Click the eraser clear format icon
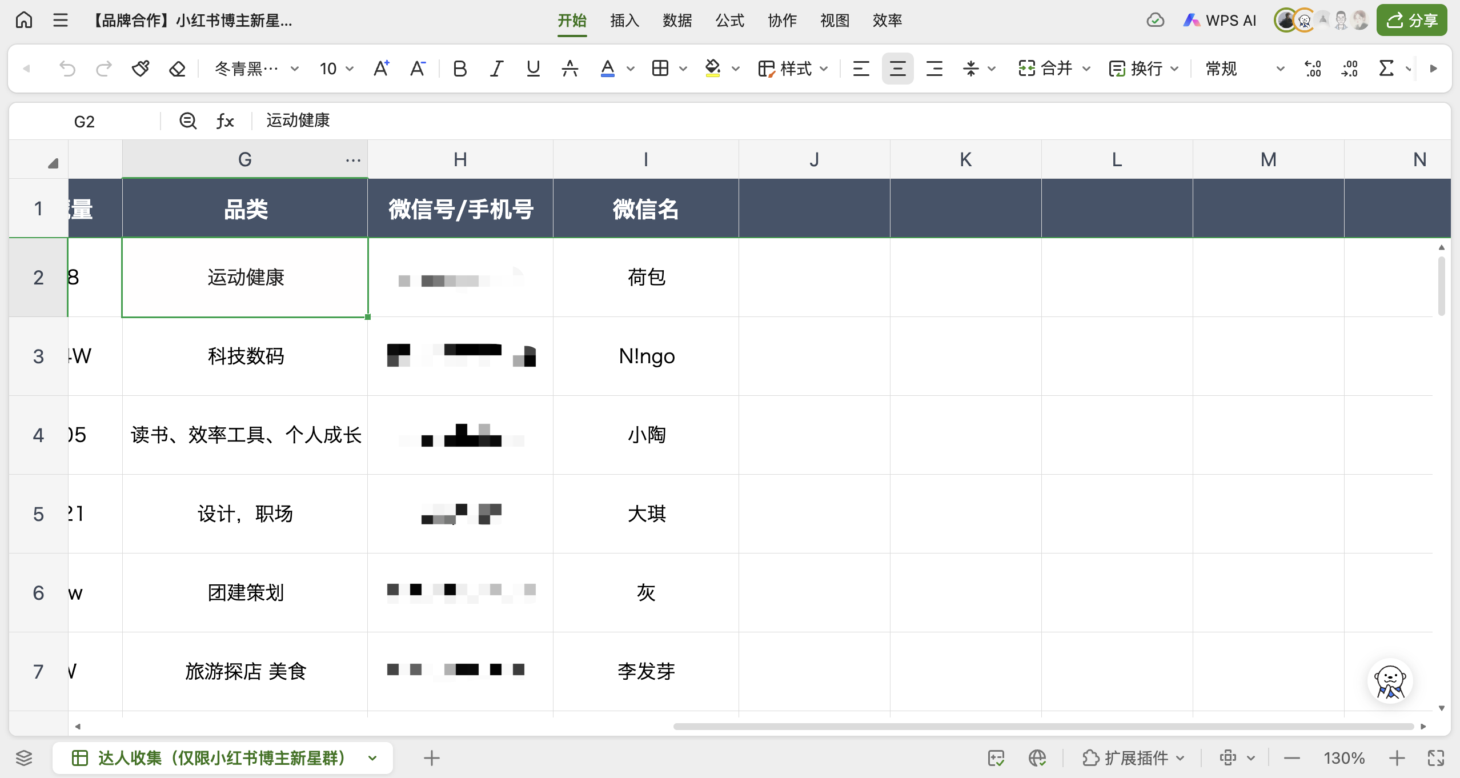 point(177,69)
